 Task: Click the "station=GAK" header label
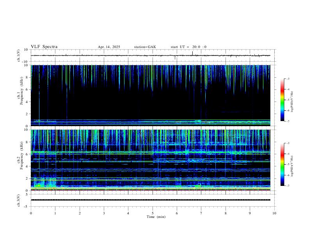(145, 47)
